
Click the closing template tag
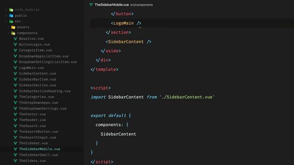click(105, 69)
